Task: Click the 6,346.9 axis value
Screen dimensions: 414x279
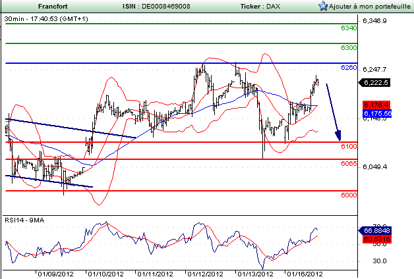Action: (x=374, y=21)
